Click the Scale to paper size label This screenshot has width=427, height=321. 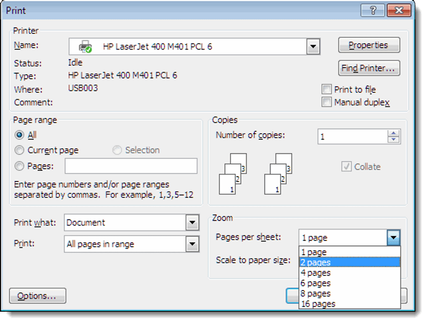pyautogui.click(x=253, y=260)
